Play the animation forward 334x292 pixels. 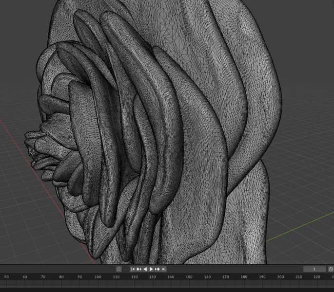pyautogui.click(x=151, y=269)
